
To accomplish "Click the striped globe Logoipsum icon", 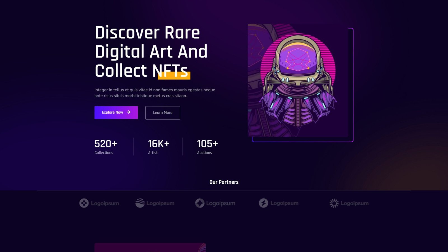I will (x=140, y=203).
